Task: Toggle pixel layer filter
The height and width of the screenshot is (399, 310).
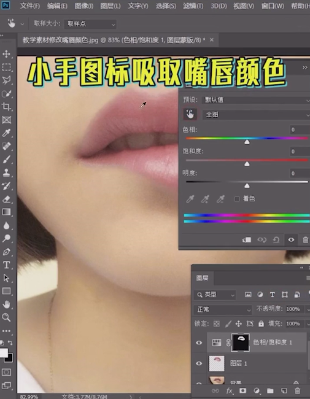Action: [248, 295]
